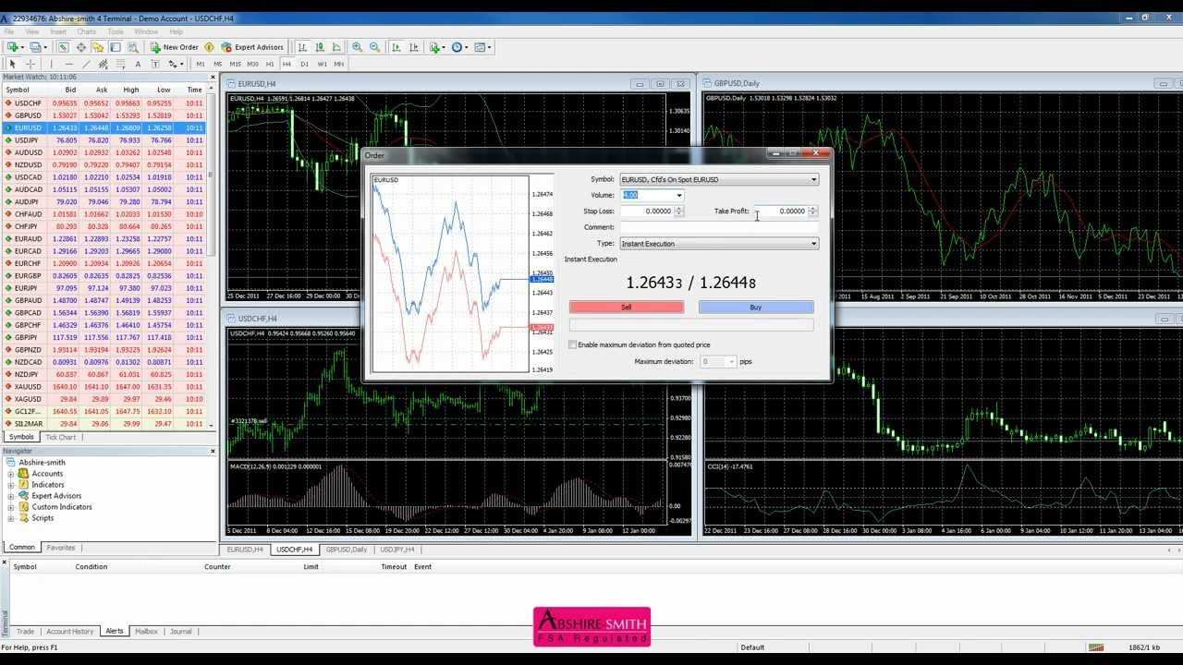Select the Crosshair tool
Image resolution: width=1183 pixels, height=665 pixels.
click(30, 64)
